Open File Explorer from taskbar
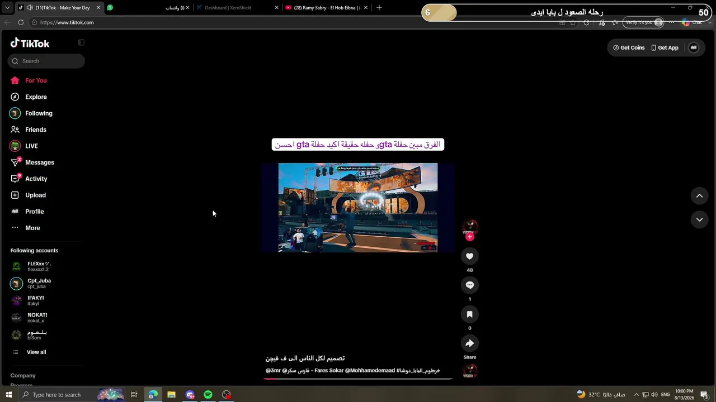This screenshot has width=716, height=402. [171, 395]
